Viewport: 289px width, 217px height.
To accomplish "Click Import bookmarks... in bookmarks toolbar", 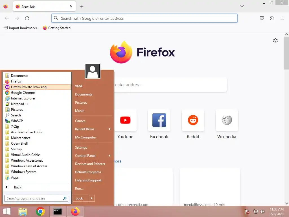I will pos(21,28).
